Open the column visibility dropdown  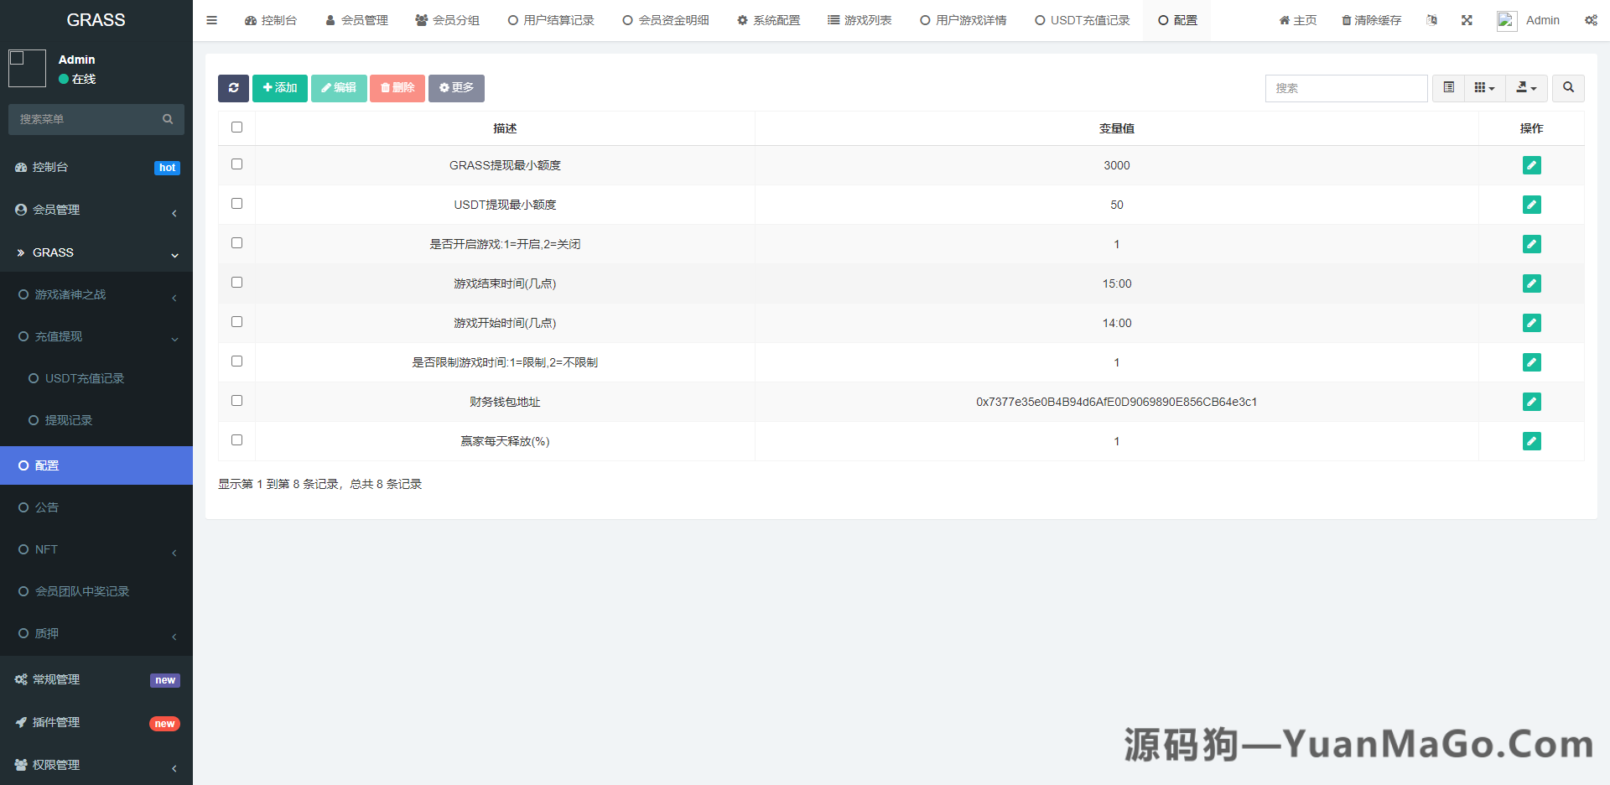[1484, 88]
